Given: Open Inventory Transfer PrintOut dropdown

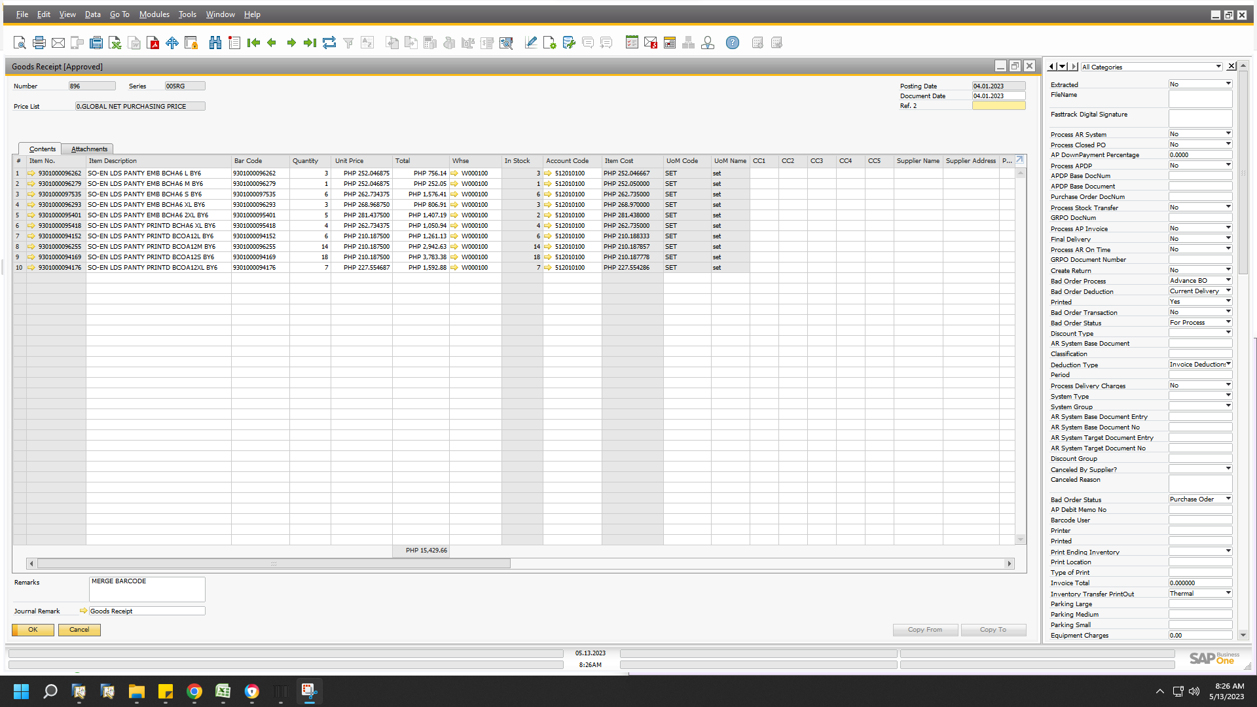Looking at the screenshot, I should 1228,593.
